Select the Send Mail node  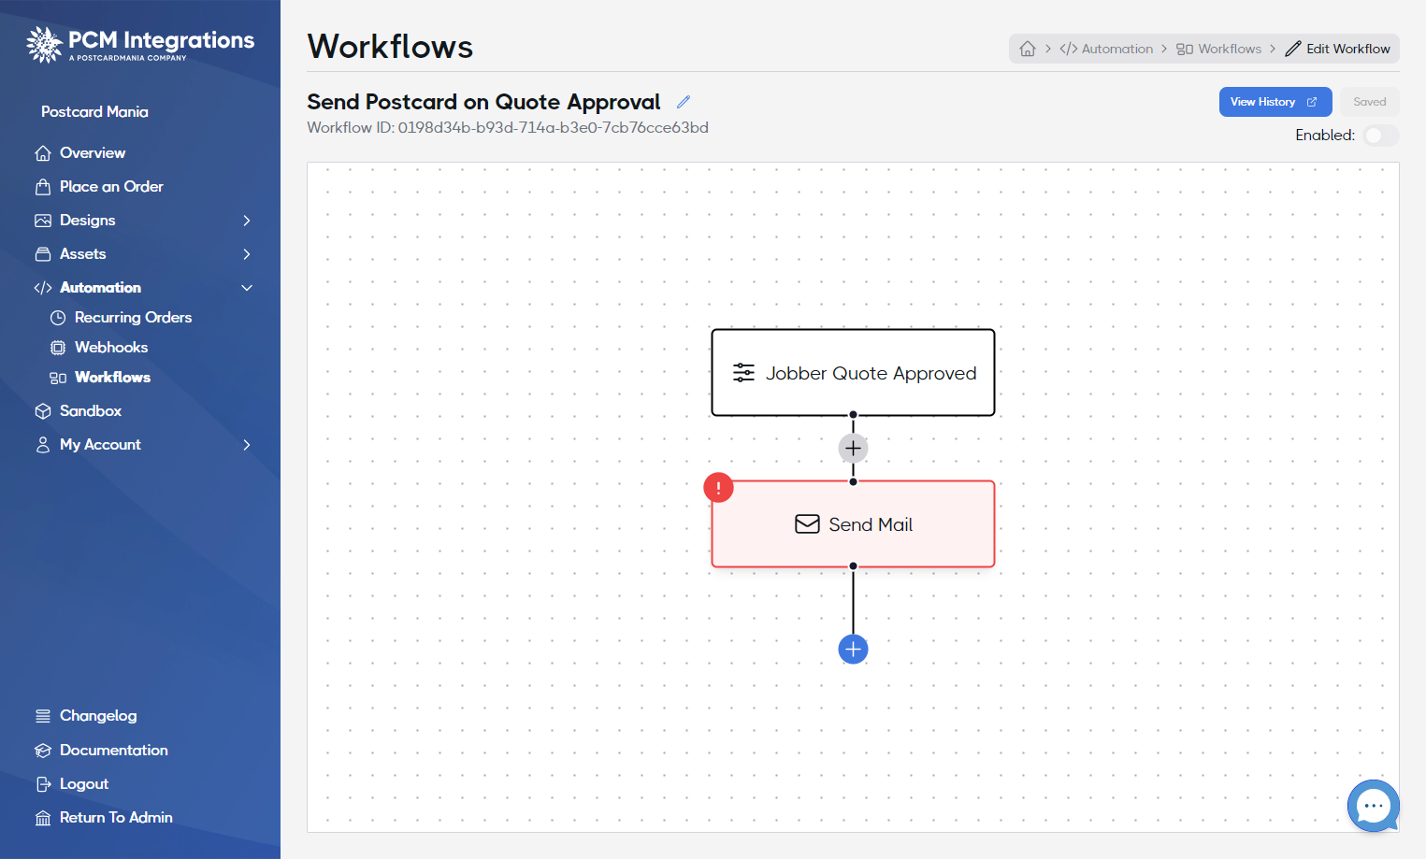[853, 524]
